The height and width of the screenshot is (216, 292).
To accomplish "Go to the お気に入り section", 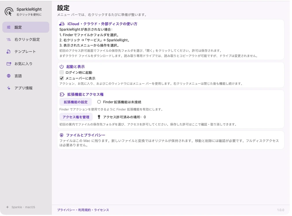I will [x=26, y=64].
